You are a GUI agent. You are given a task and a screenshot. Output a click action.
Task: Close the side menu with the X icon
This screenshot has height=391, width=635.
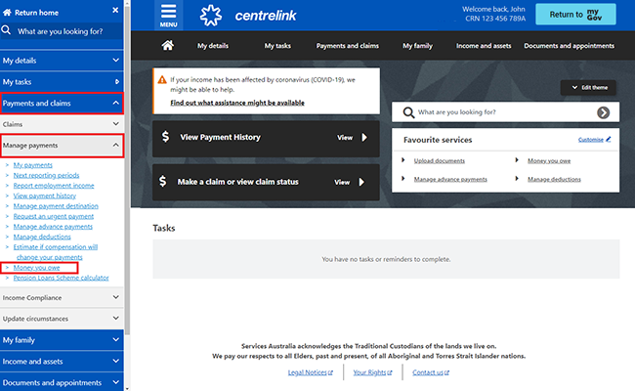pyautogui.click(x=115, y=10)
